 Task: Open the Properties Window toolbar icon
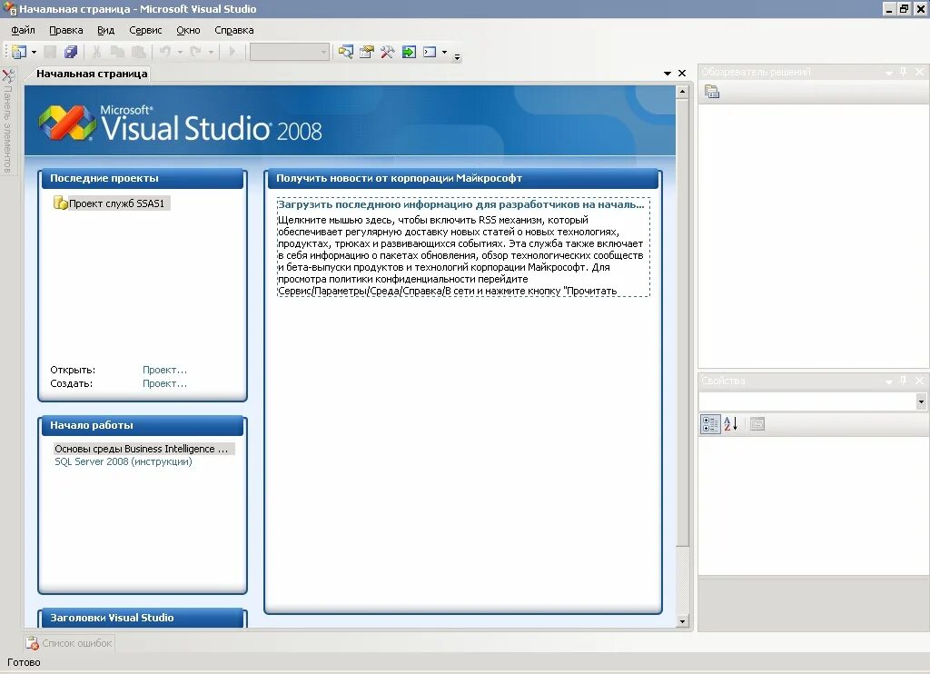(x=367, y=52)
